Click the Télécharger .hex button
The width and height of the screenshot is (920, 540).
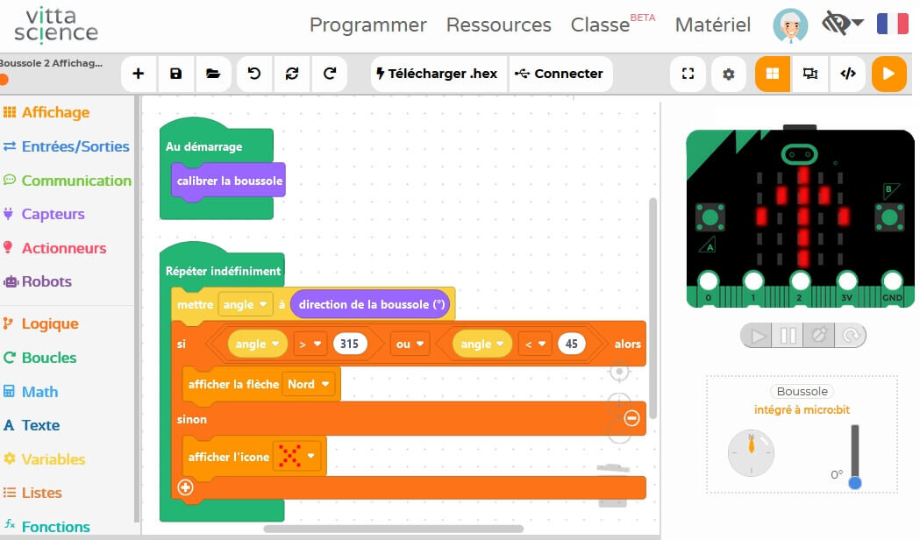[x=436, y=75]
